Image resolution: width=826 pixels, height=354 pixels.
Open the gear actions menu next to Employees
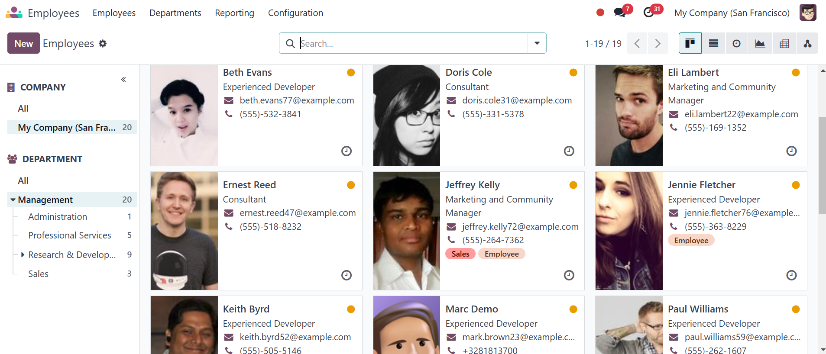[103, 43]
